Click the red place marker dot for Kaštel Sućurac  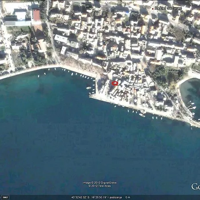coord(153,9)
